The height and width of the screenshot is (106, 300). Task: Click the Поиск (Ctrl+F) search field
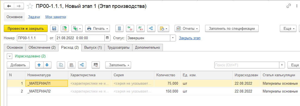pyautogui.click(x=247, y=65)
